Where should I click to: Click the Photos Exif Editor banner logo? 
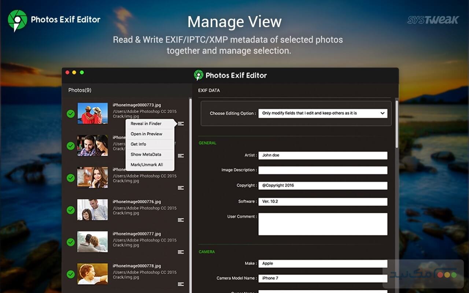[x=17, y=20]
